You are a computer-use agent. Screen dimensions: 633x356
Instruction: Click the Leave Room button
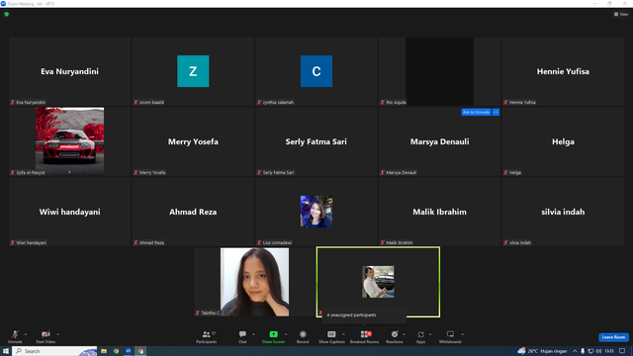pos(613,337)
